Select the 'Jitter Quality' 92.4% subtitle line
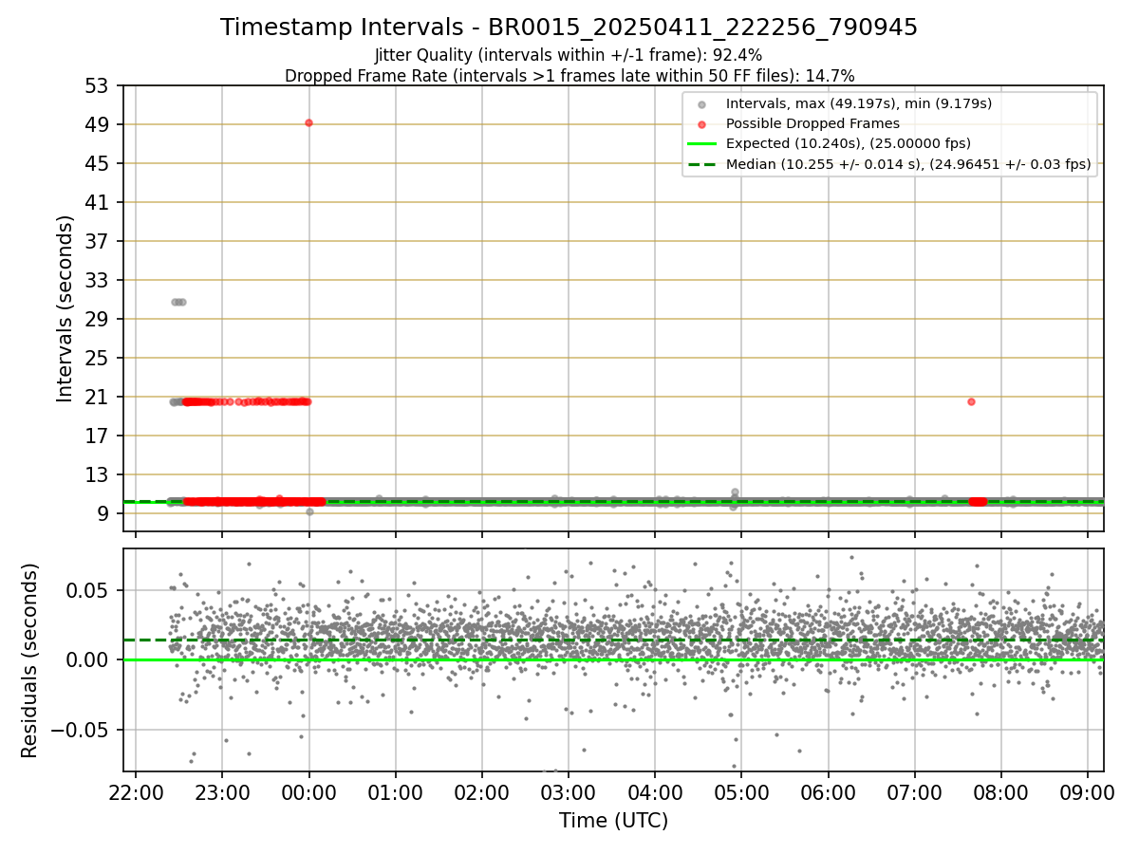 (x=569, y=56)
